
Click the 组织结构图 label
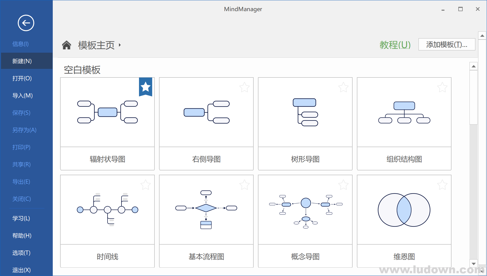pyautogui.click(x=404, y=159)
